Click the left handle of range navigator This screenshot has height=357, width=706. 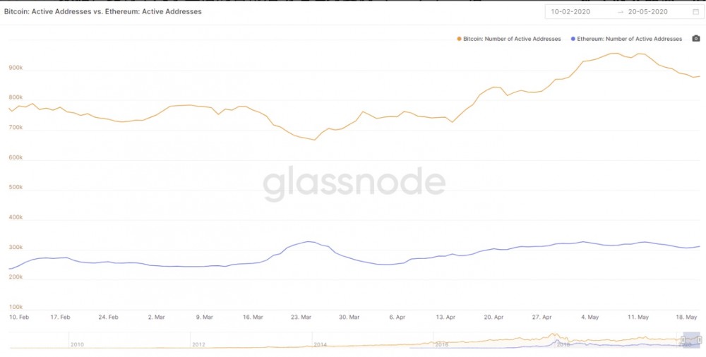coord(683,340)
